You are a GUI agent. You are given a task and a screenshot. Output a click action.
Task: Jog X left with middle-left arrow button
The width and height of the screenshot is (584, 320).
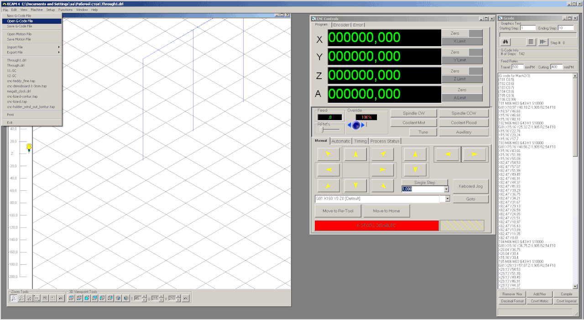point(328,170)
